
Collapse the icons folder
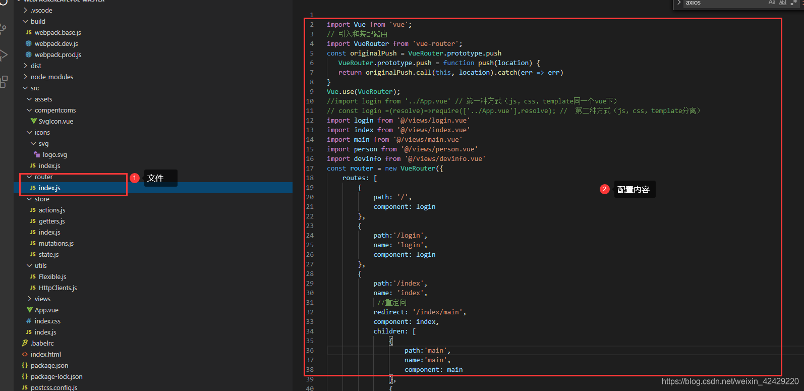pyautogui.click(x=30, y=132)
